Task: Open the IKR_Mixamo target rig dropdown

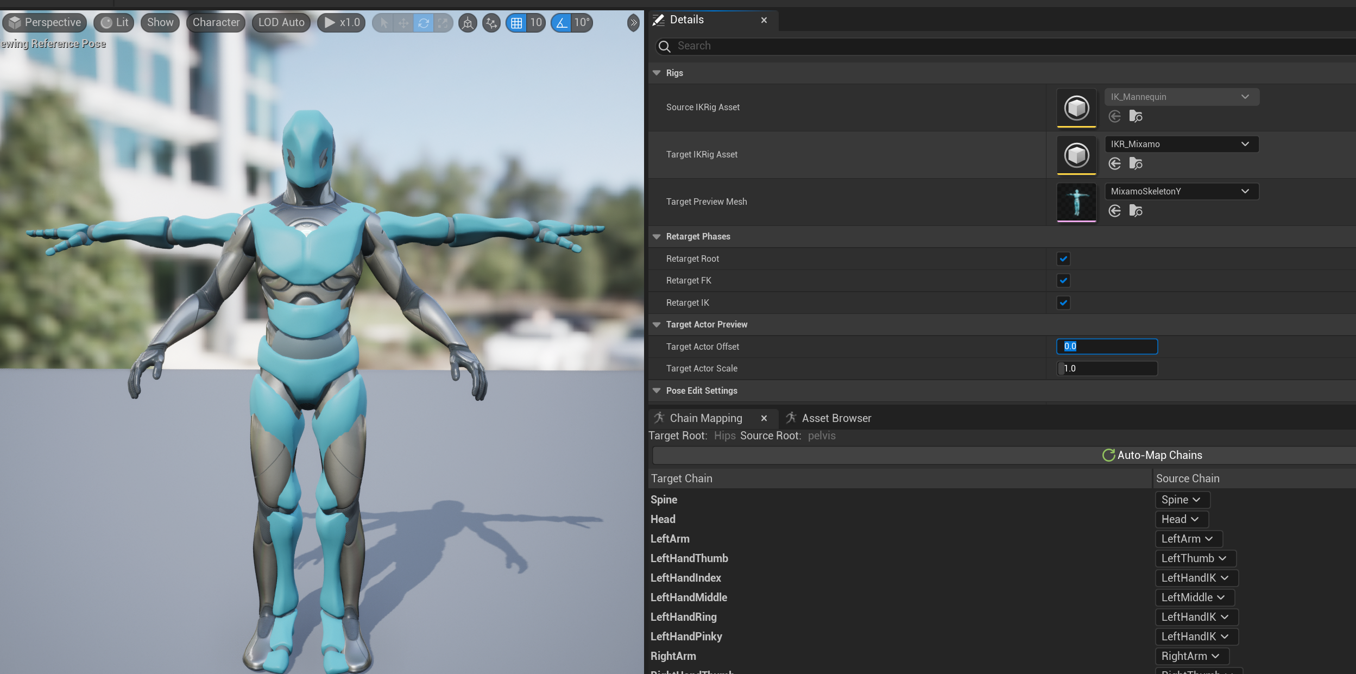Action: click(x=1181, y=144)
